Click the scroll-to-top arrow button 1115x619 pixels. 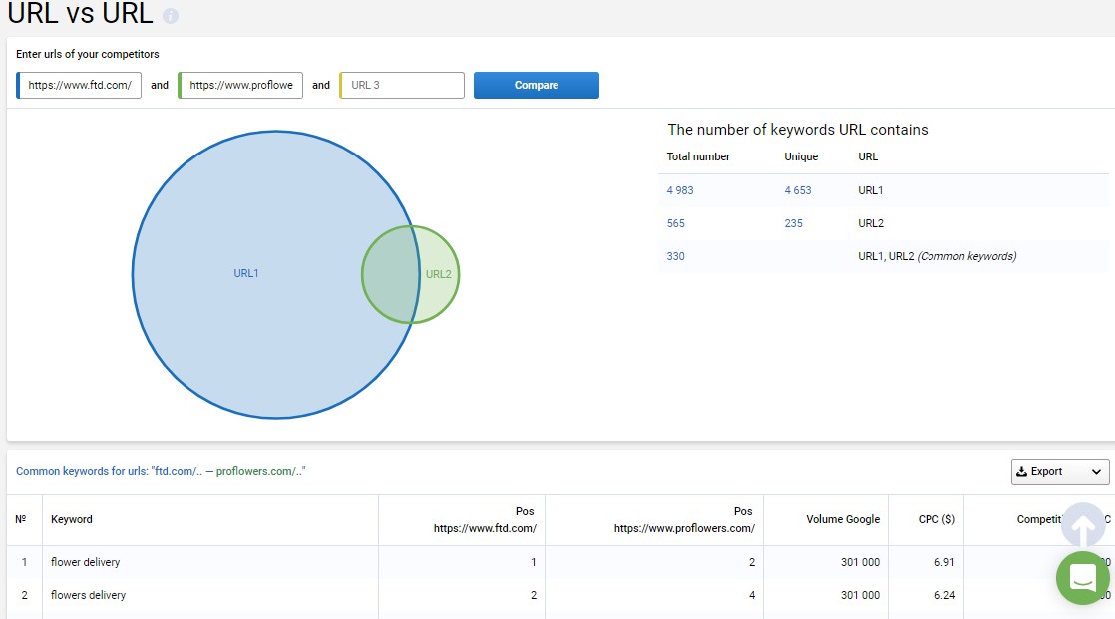(1082, 526)
